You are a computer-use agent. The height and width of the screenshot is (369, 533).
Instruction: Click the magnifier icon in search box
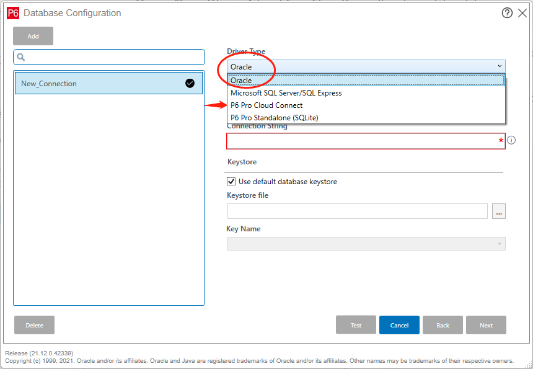coord(20,57)
